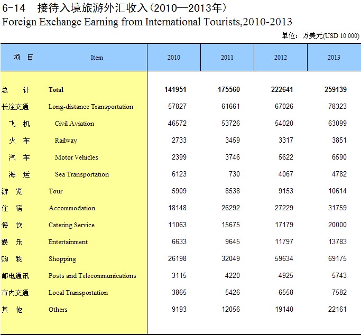The height and width of the screenshot is (335, 361).
Task: Select the Motor Vehicles row label
Action: pyautogui.click(x=77, y=157)
